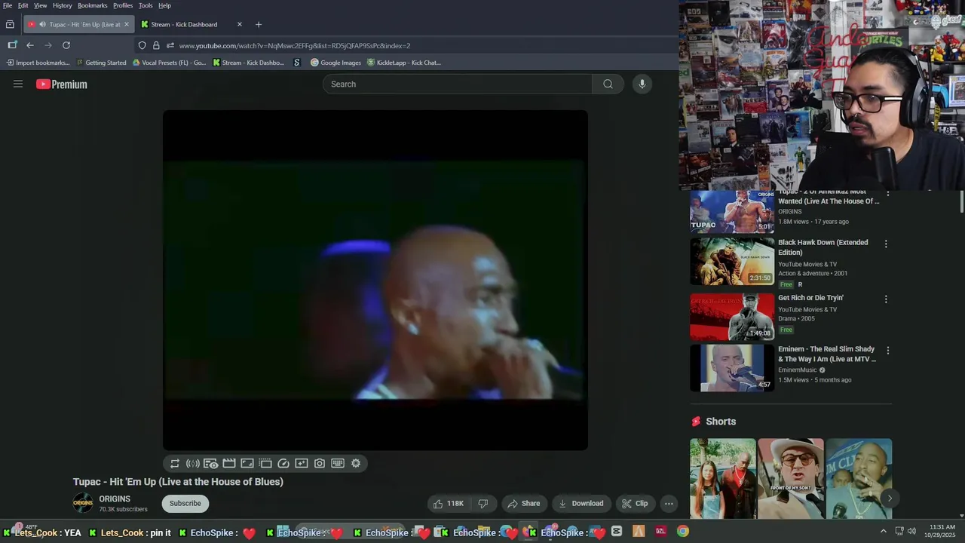This screenshot has width=965, height=543.
Task: Click next arrow in Shorts shelf
Action: (890, 499)
